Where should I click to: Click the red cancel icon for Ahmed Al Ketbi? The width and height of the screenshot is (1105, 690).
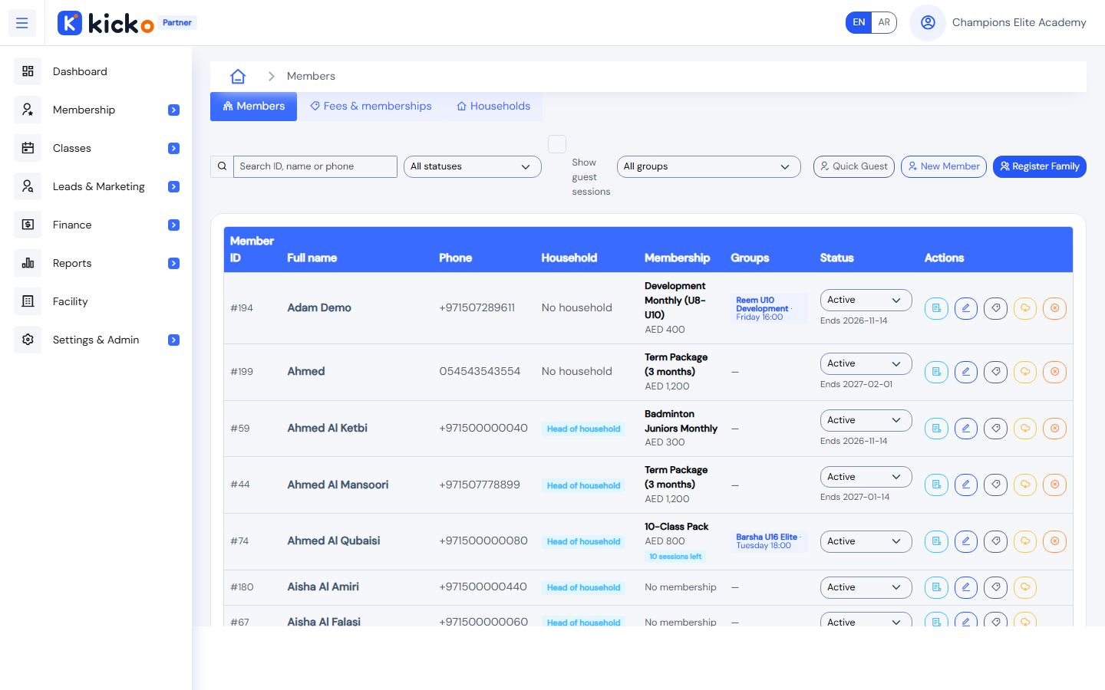(1055, 429)
